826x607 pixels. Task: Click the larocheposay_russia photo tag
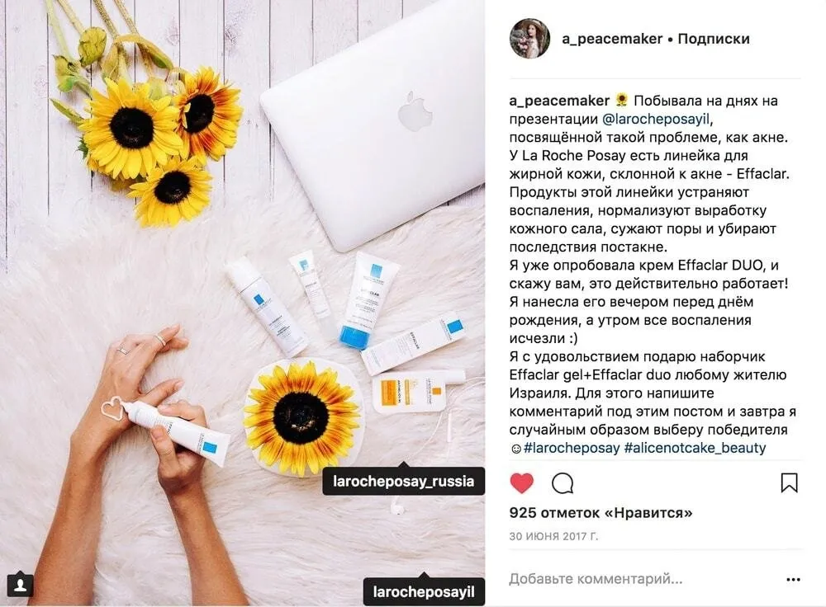tap(404, 481)
